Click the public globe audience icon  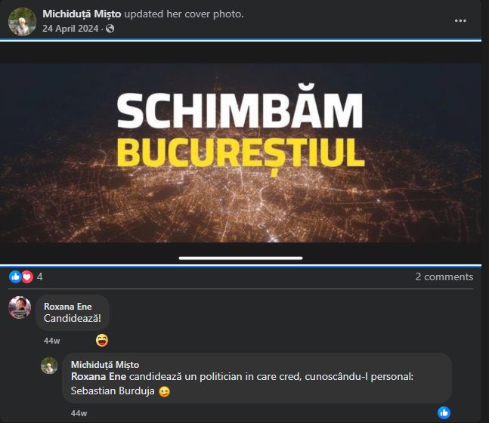pyautogui.click(x=110, y=29)
